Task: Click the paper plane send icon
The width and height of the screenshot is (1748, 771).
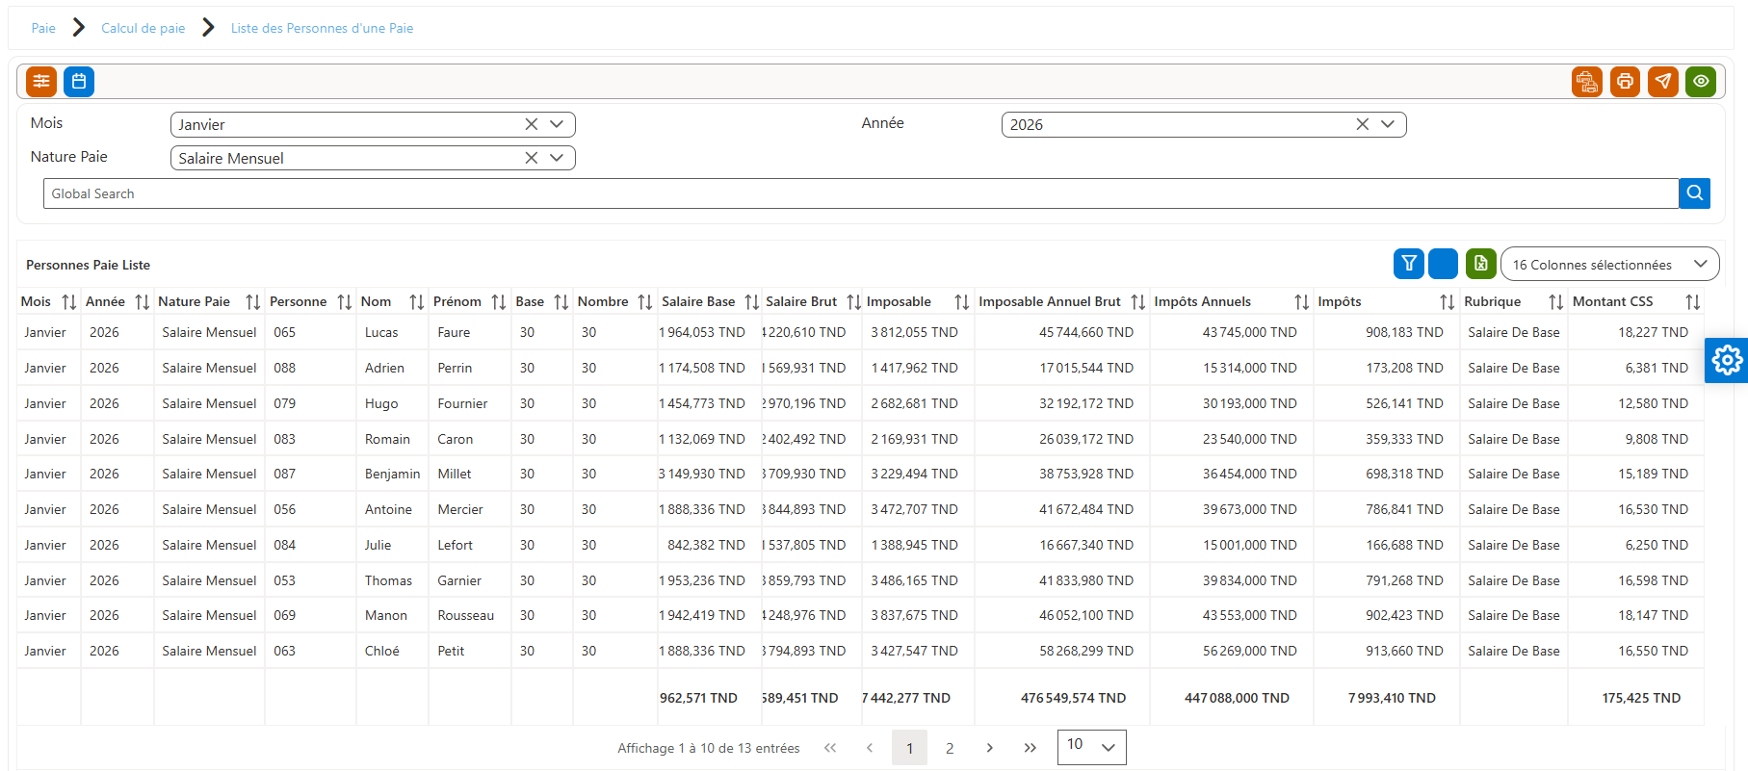Action: point(1663,82)
